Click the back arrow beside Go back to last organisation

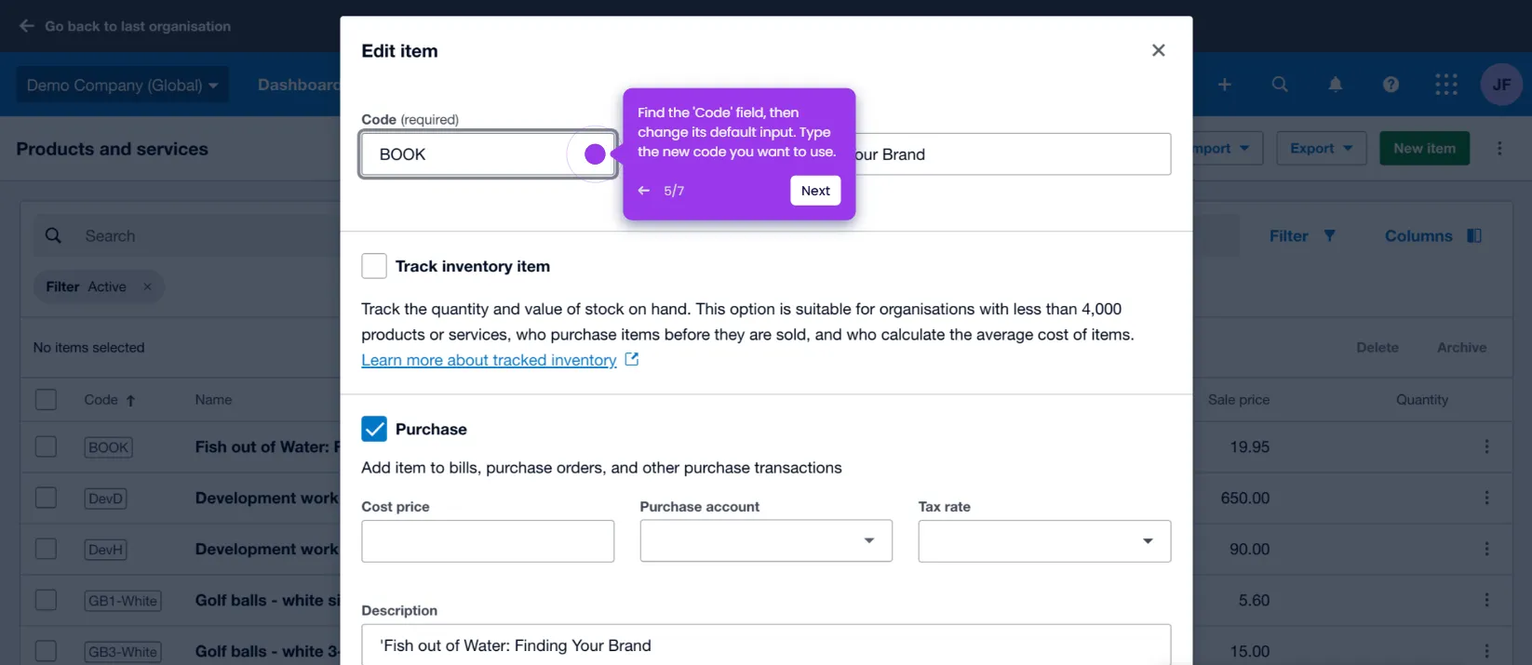coord(26,26)
